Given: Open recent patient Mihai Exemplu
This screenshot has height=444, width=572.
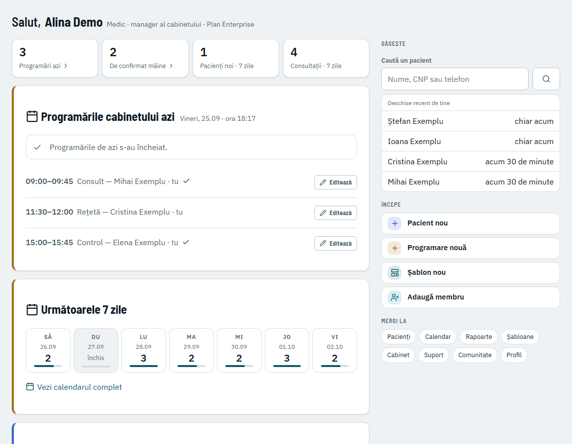Looking at the screenshot, I should 470,182.
